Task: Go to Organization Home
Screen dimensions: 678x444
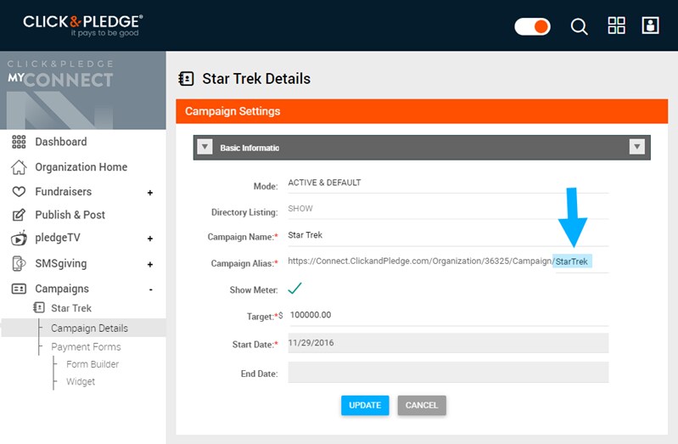Action: (81, 167)
